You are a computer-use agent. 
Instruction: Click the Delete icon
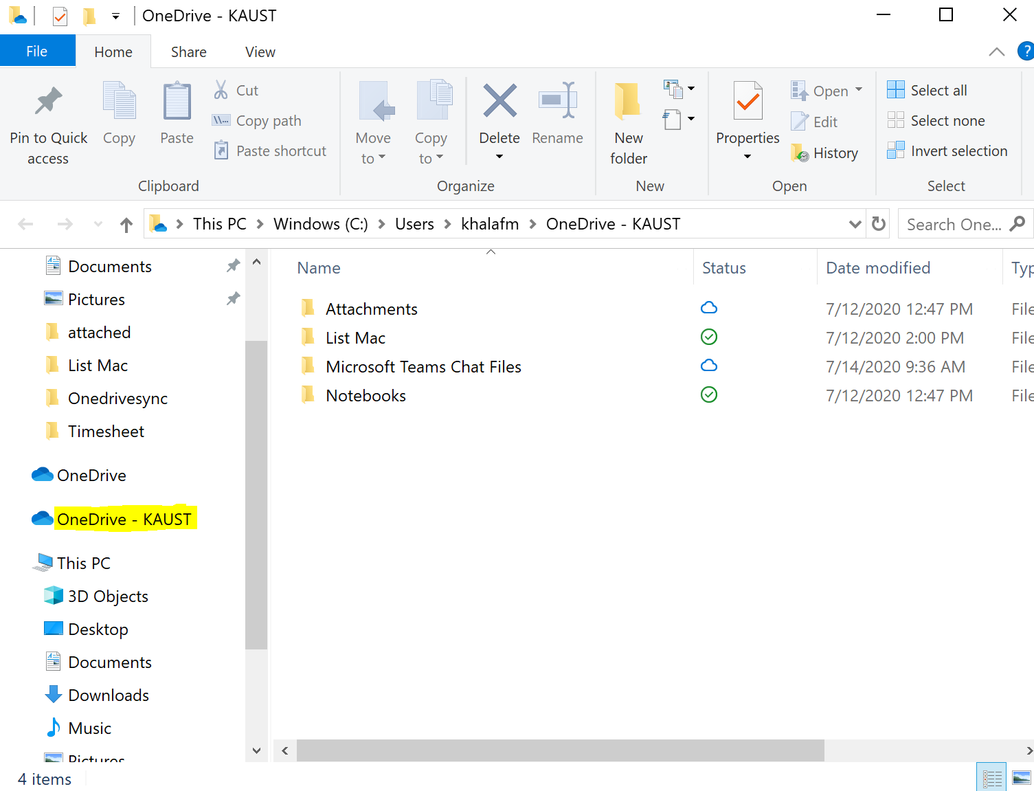[499, 102]
